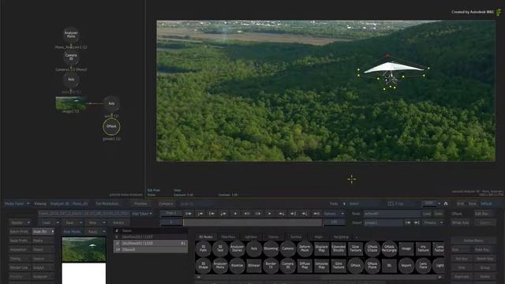505x284 pixels.
Task: Click the Iterate button
Action: tap(118, 222)
